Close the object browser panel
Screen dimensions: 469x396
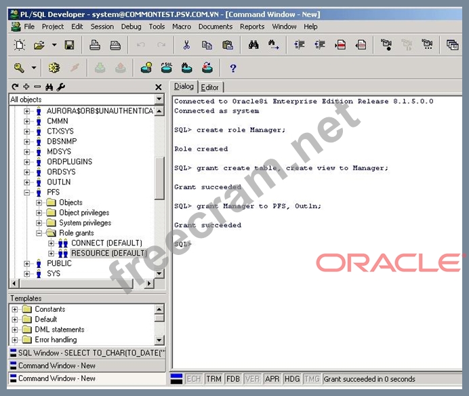pyautogui.click(x=159, y=87)
